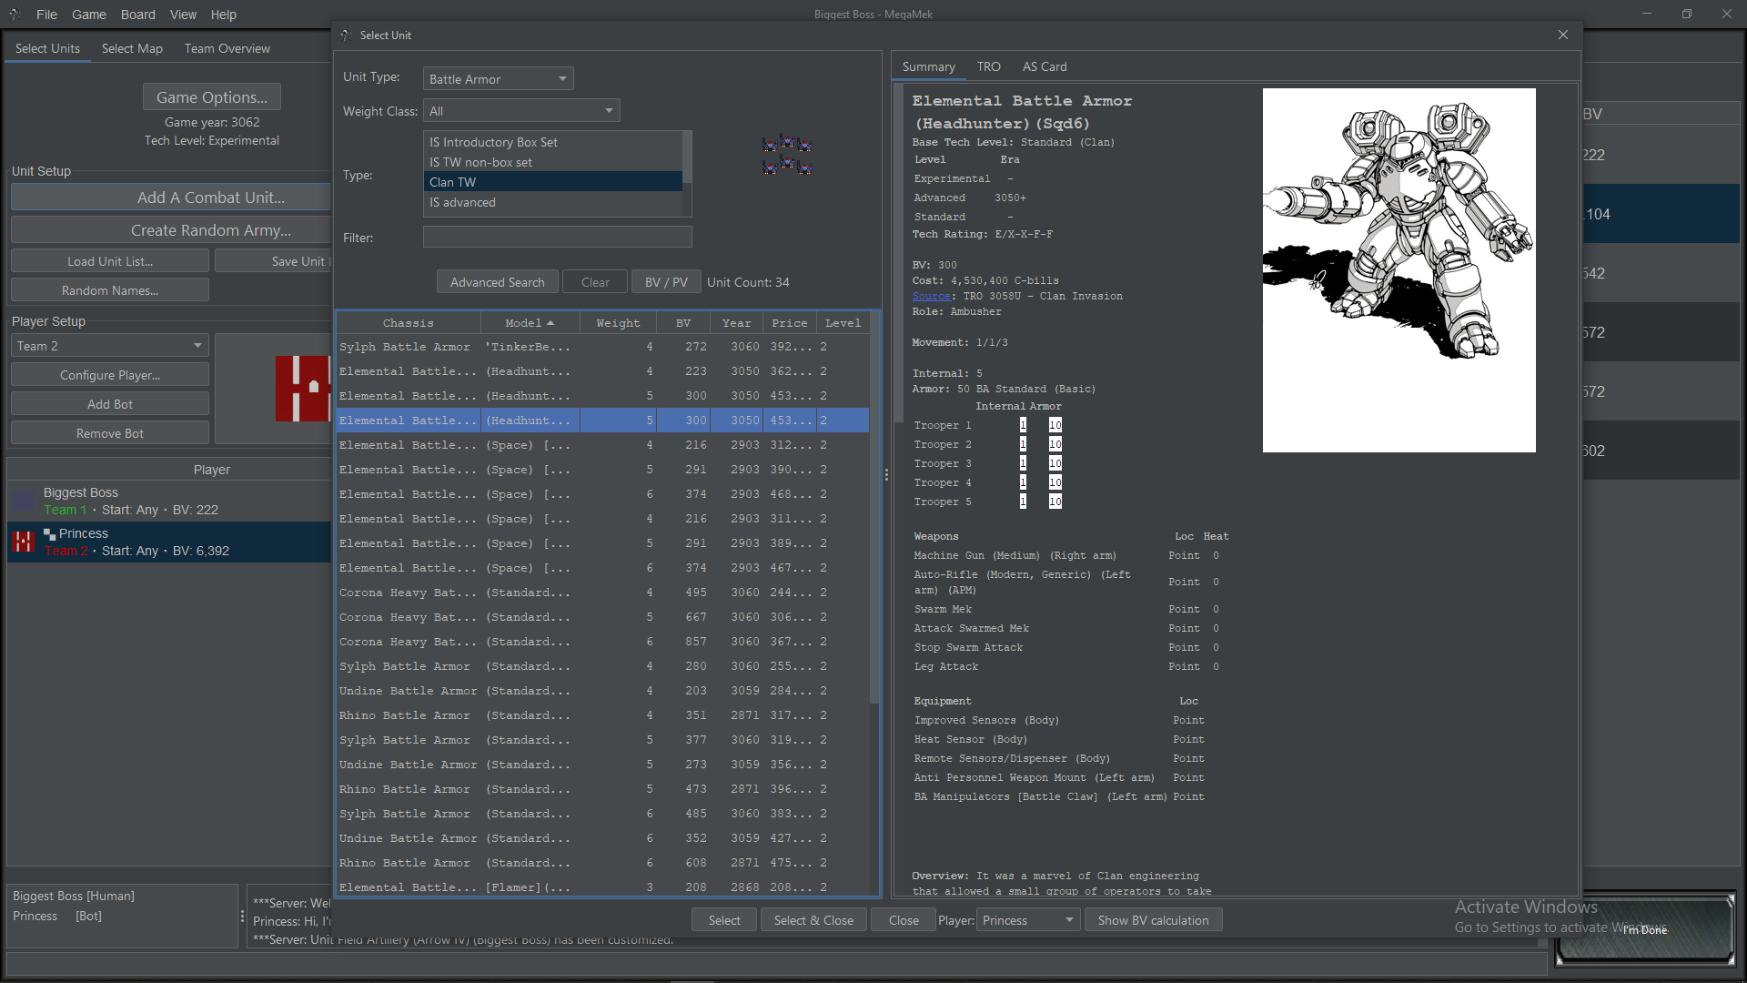Viewport: 1747px width, 983px height.
Task: Click the MegaMek logo in the menu bar
Action: (15, 14)
